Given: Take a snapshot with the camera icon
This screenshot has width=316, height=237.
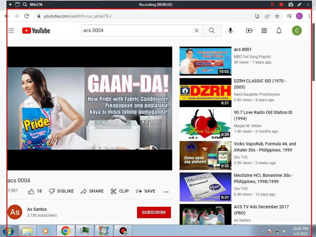Looking at the screenshot, I should (x=291, y=4).
